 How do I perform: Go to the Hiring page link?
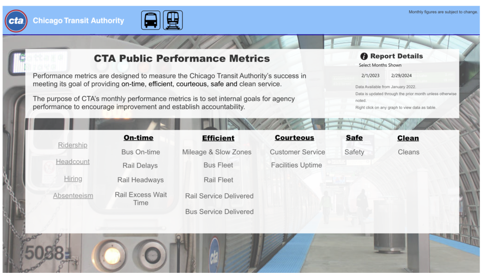tap(73, 179)
